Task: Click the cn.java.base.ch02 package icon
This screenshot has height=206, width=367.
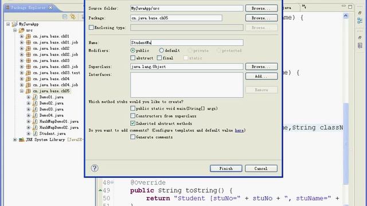Action: (x=28, y=48)
